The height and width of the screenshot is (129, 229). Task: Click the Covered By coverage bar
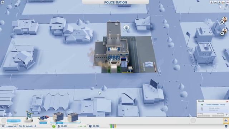(218, 115)
